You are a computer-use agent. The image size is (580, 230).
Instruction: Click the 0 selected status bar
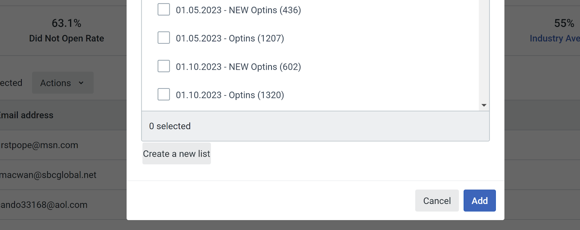coord(315,126)
